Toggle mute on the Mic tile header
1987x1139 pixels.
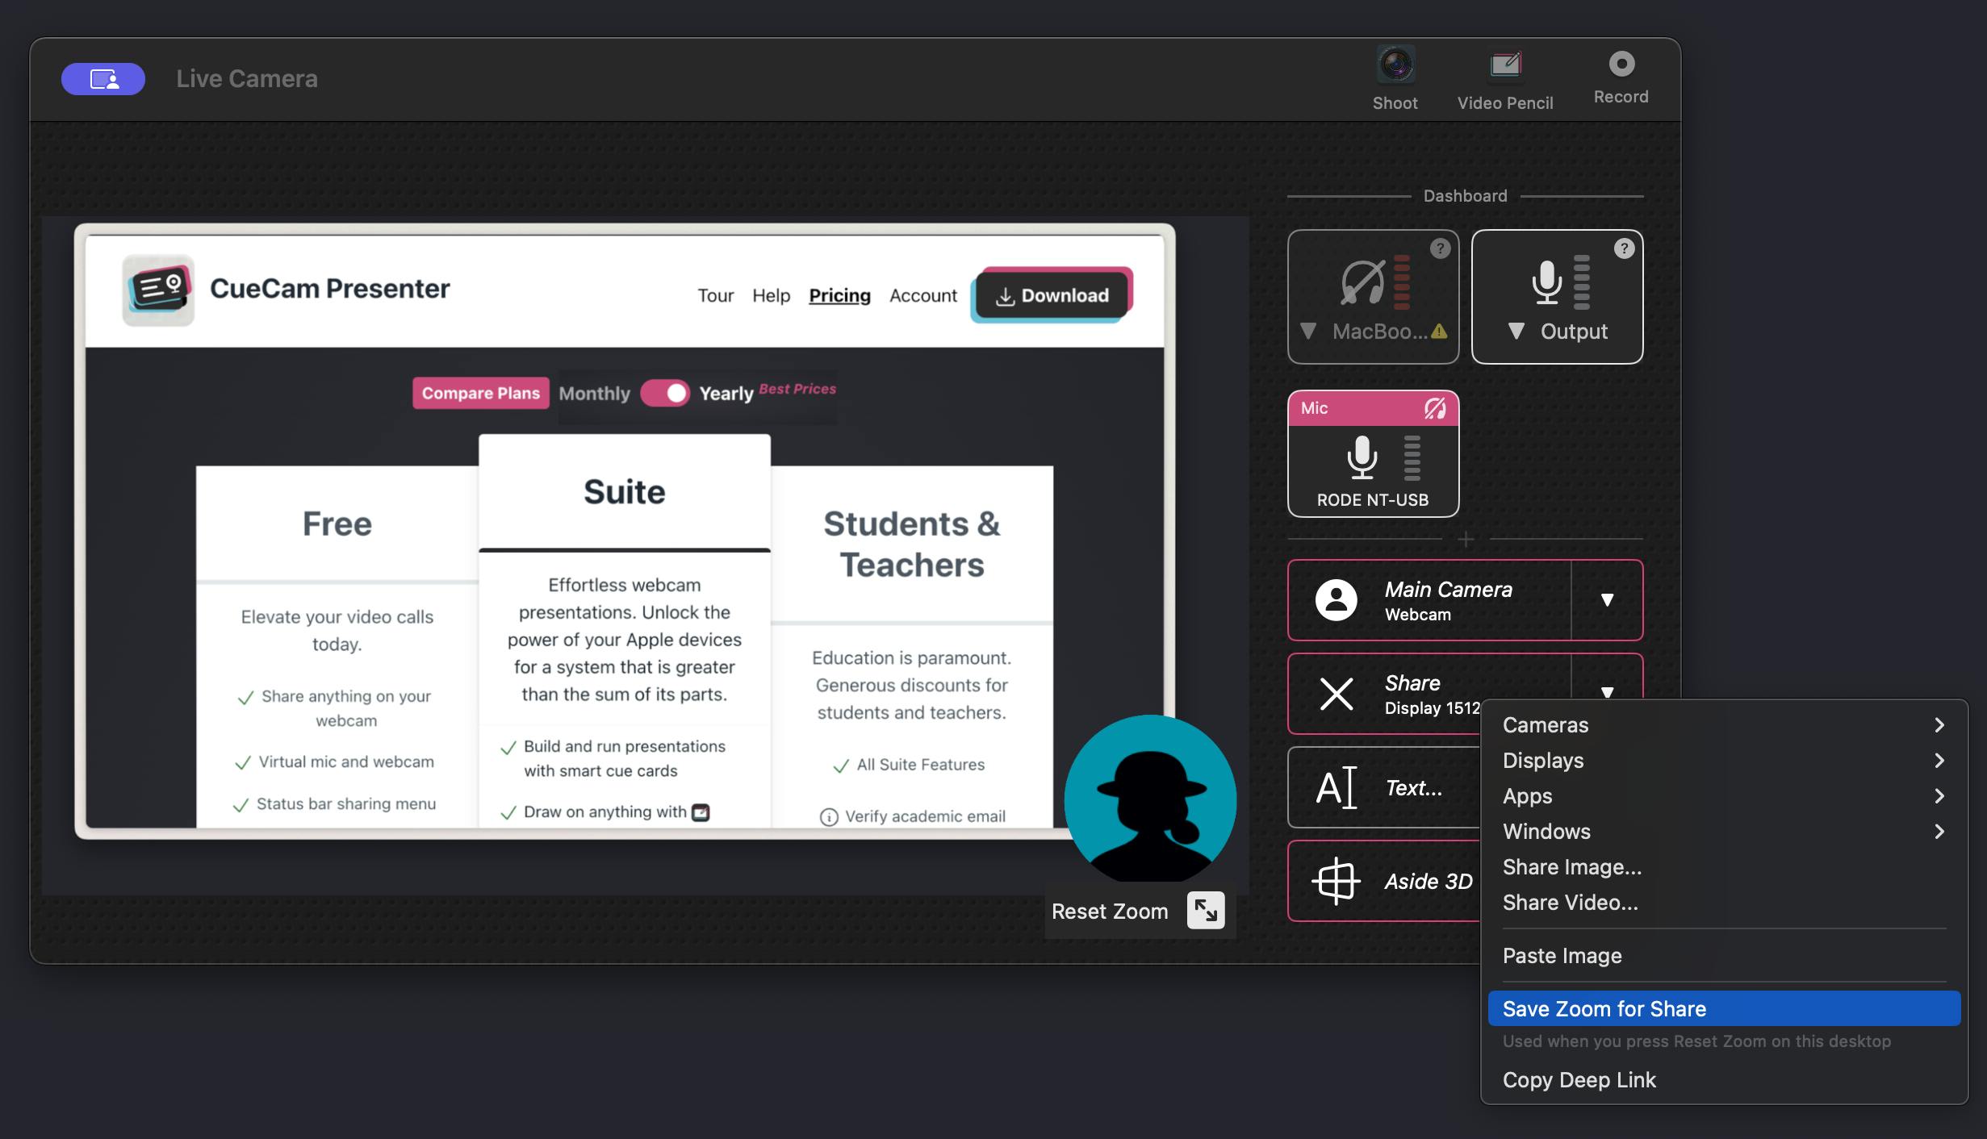(x=1434, y=408)
